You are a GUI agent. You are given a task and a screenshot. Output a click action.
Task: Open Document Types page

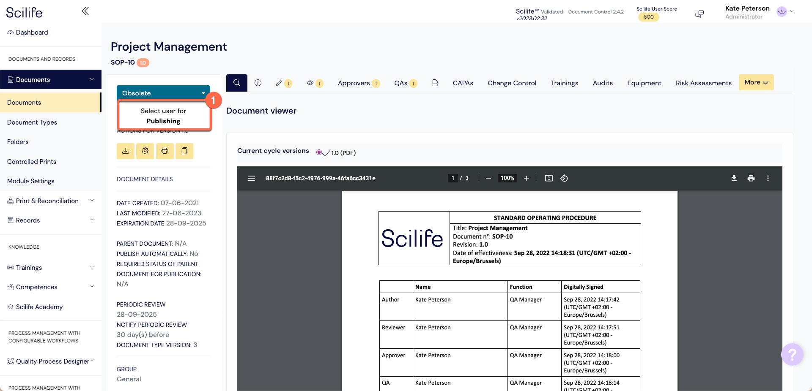click(32, 122)
